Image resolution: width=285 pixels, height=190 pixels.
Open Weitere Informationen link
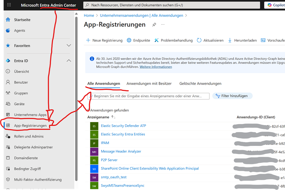(156, 67)
